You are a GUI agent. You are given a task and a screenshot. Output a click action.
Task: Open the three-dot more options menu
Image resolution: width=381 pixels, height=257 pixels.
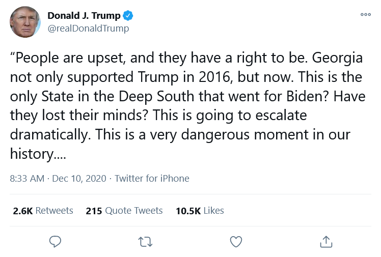pos(365,15)
